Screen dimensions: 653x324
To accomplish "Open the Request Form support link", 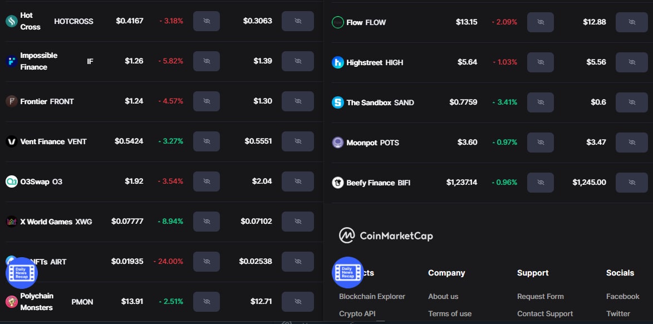I will (540, 297).
